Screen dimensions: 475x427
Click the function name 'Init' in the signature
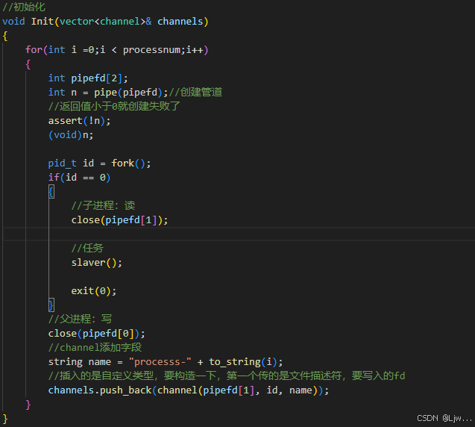[43, 21]
